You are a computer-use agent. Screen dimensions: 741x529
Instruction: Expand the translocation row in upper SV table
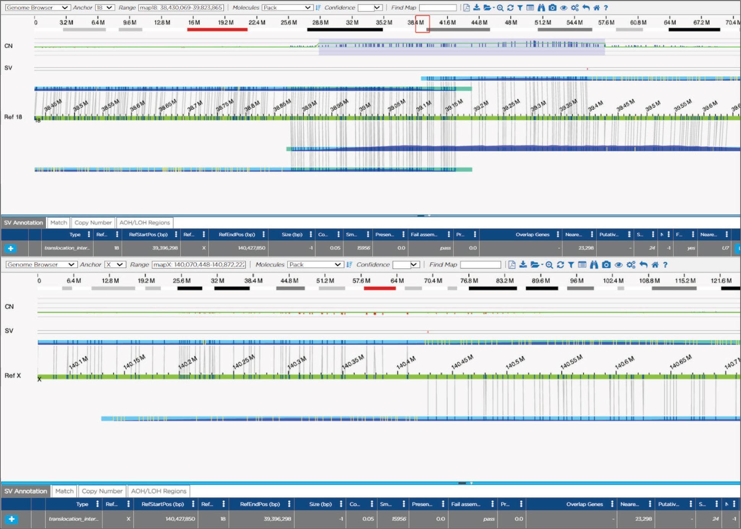(10, 248)
